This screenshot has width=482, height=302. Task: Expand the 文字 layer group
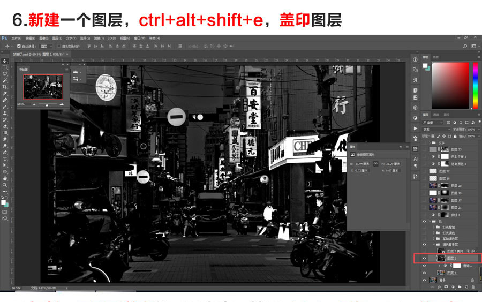point(430,143)
